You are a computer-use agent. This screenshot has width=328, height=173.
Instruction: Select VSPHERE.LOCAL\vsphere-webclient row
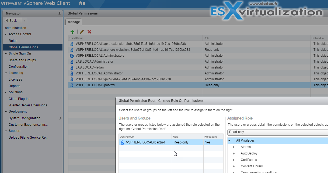click(198, 50)
